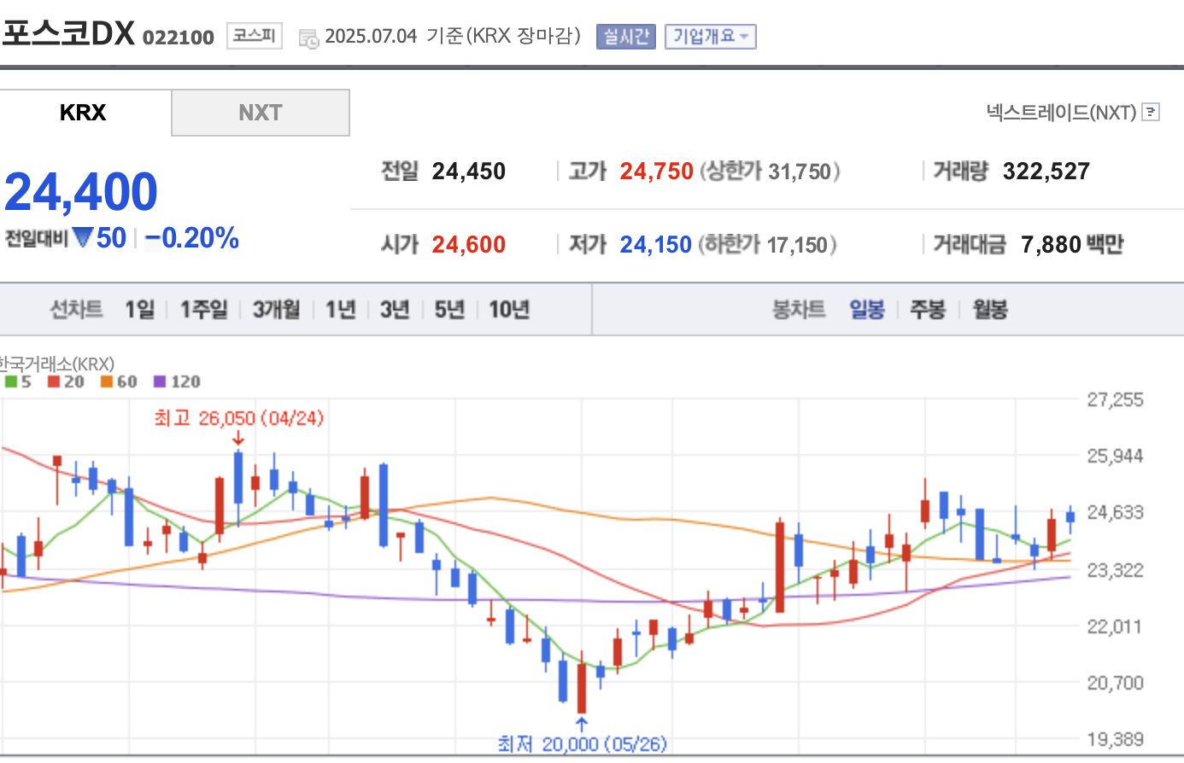This screenshot has width=1184, height=763.
Task: Click the 최고 26,050 (04/24) marker label
Action: [239, 418]
